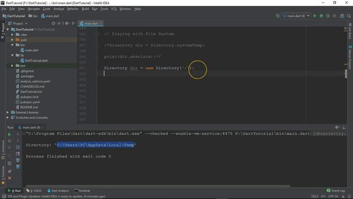Collapse the bin folder
The image size is (353, 199).
(x=12, y=45)
